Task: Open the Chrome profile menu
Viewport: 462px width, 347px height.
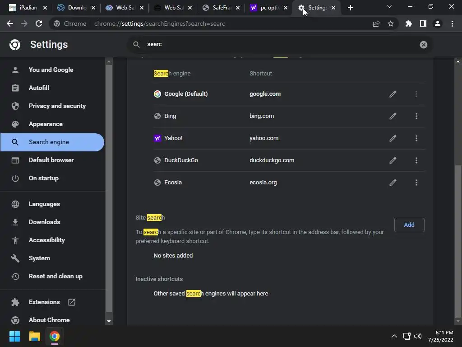Action: click(x=438, y=23)
